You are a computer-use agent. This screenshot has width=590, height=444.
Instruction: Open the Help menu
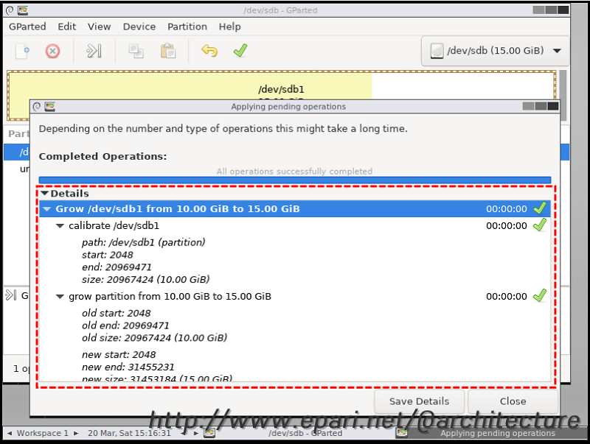pyautogui.click(x=230, y=27)
